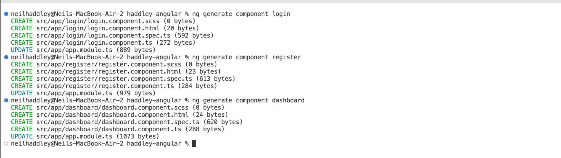Click the terminal cursor at the empty prompt
The height and width of the screenshot is (158, 561).
point(194,144)
